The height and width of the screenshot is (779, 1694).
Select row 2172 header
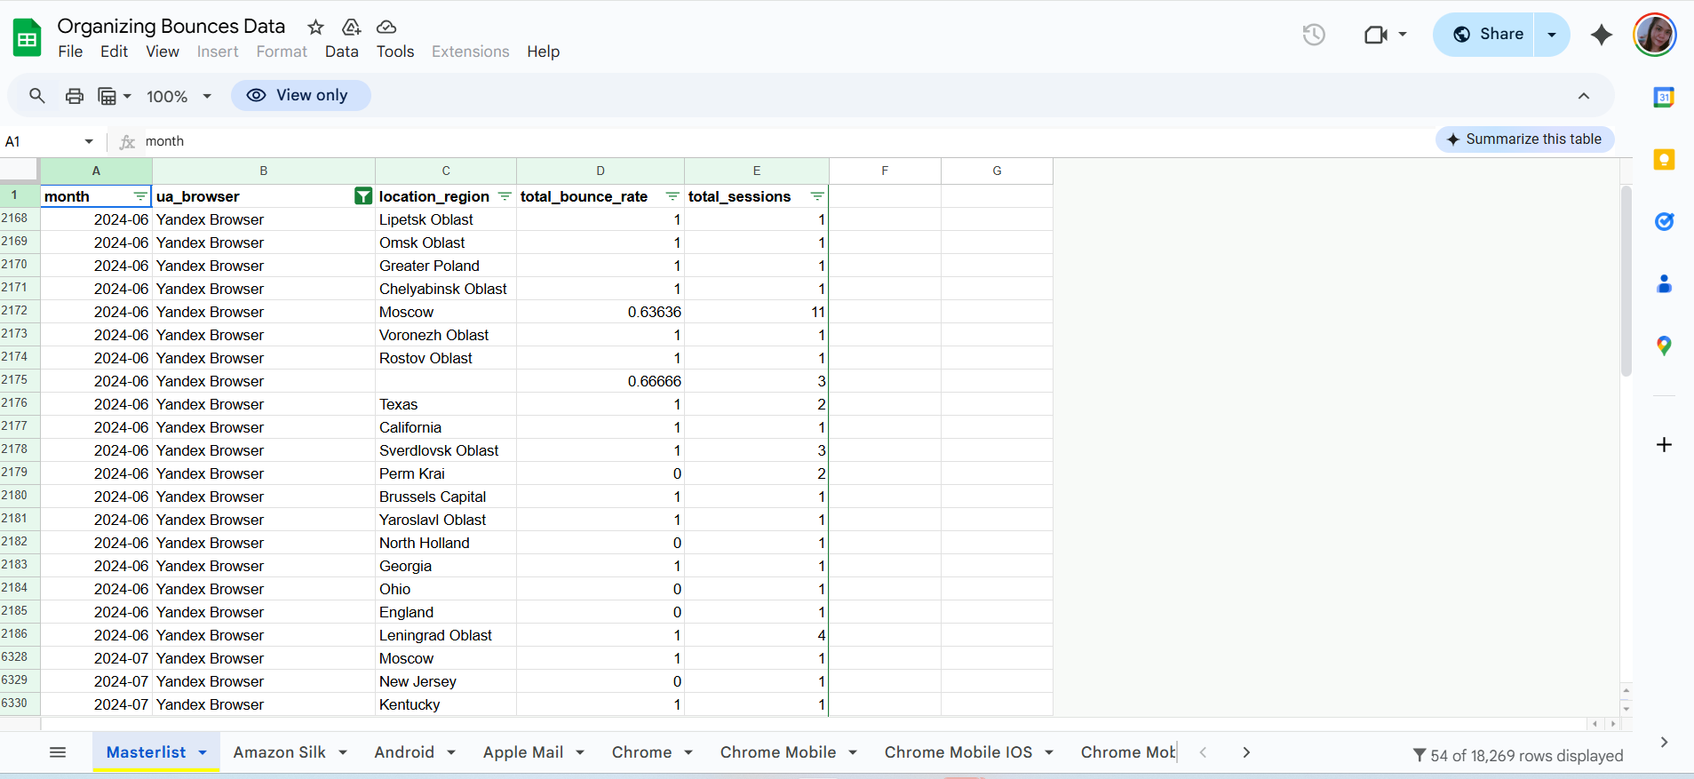coord(20,311)
